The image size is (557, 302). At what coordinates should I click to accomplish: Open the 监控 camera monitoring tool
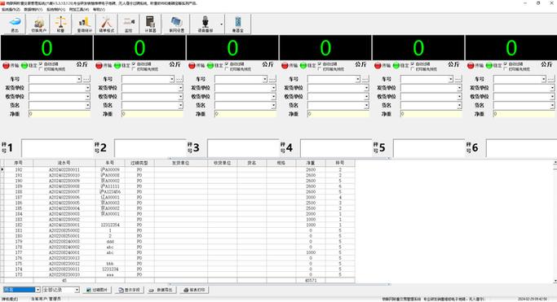[x=129, y=24]
